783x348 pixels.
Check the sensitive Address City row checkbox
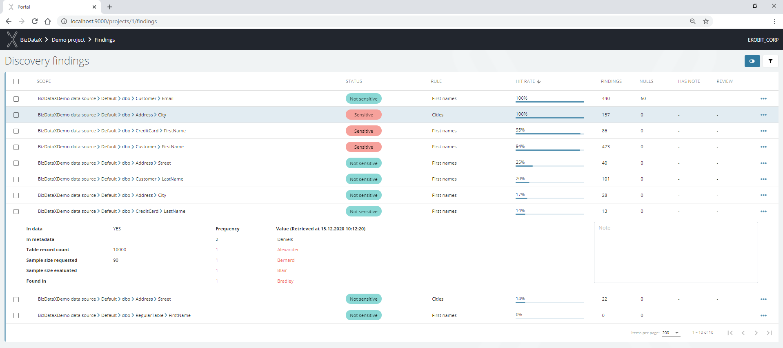coord(16,115)
